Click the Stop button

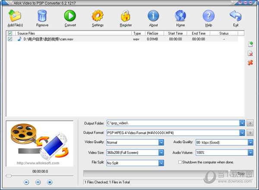click(242, 173)
